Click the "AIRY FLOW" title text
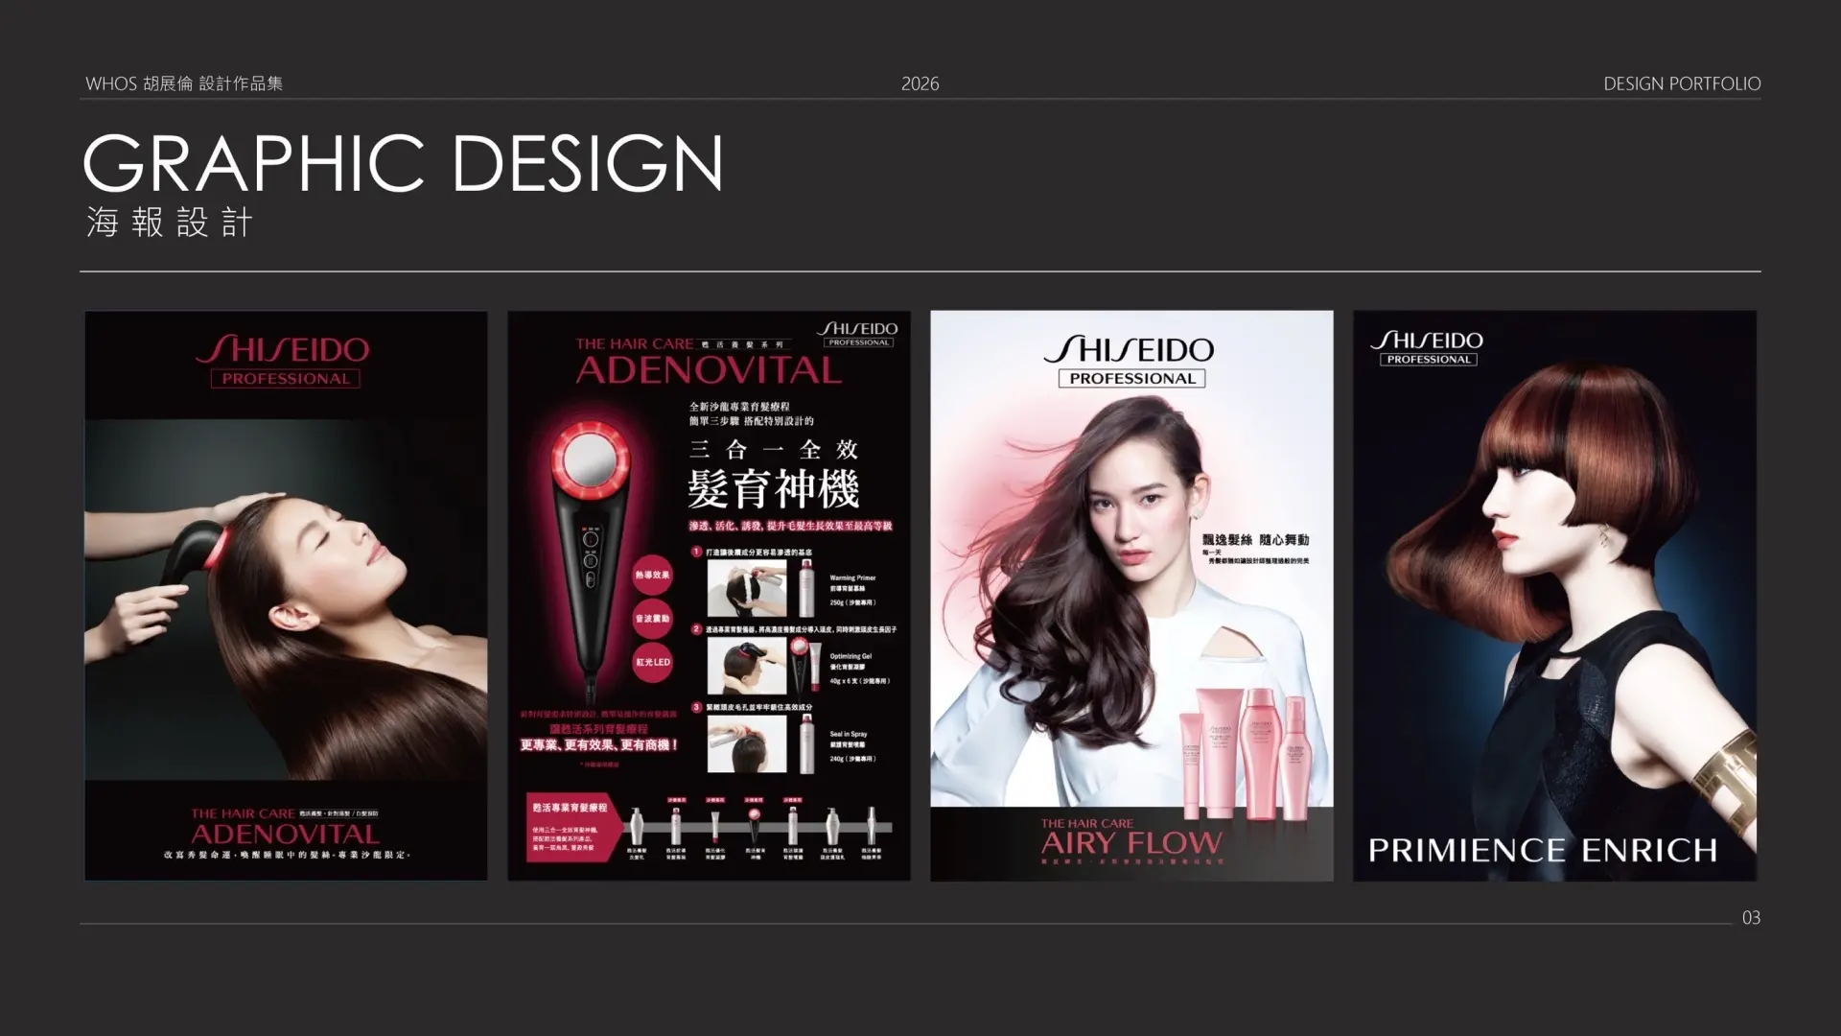 point(1131,843)
